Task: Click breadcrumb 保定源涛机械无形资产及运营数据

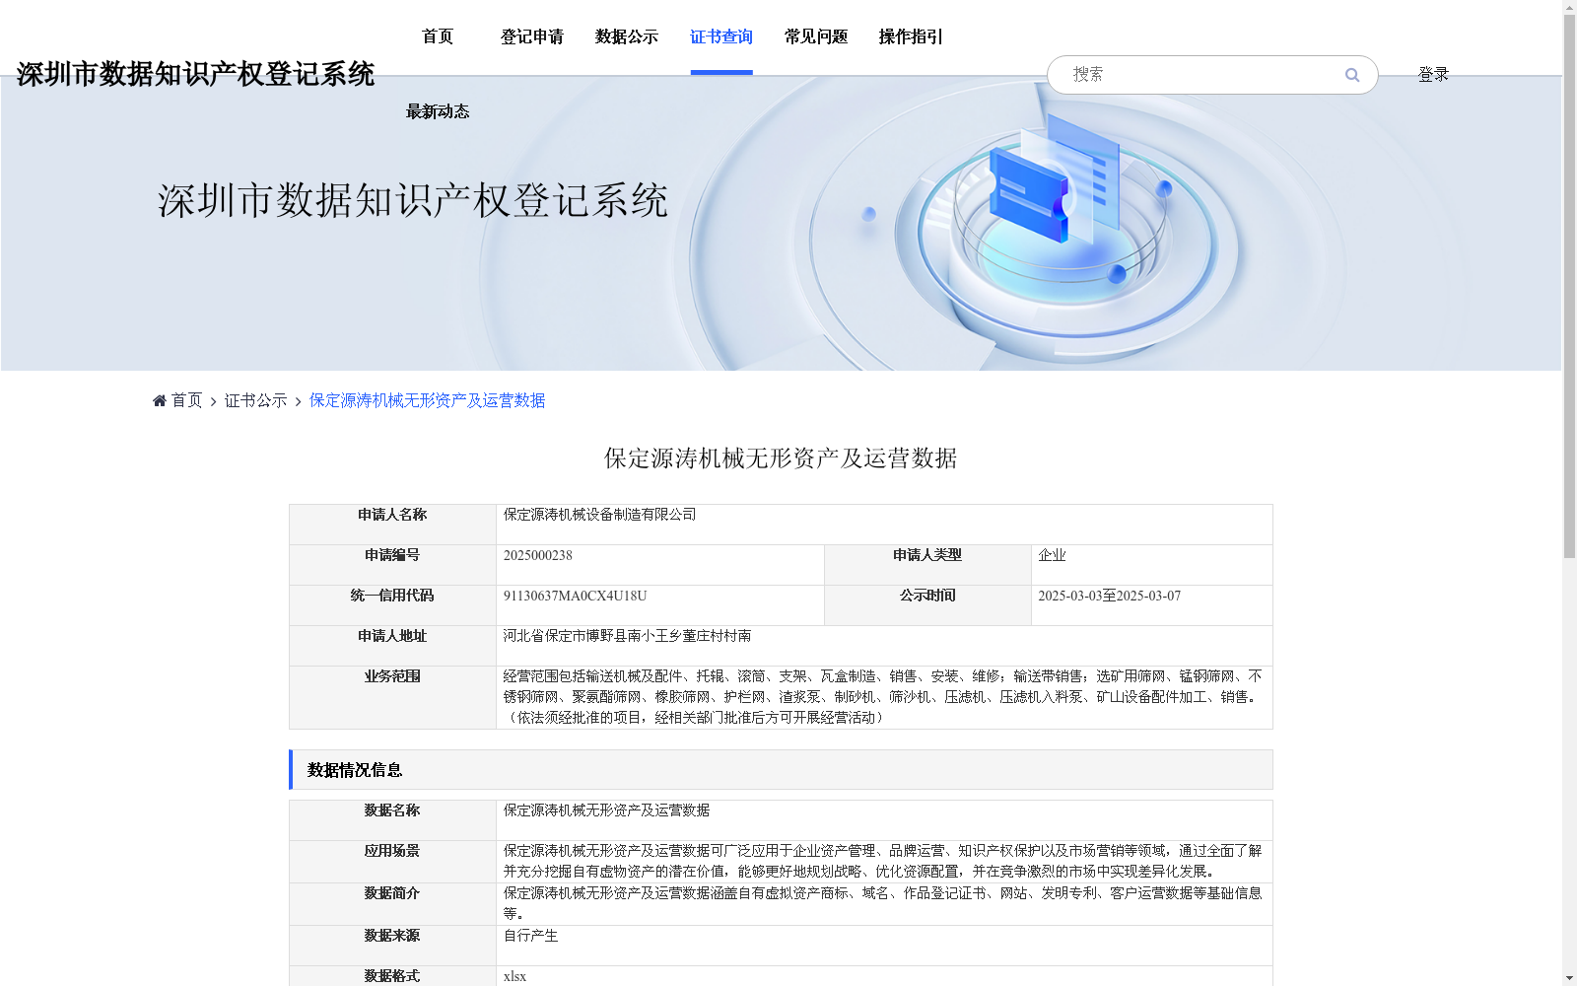Action: point(428,400)
